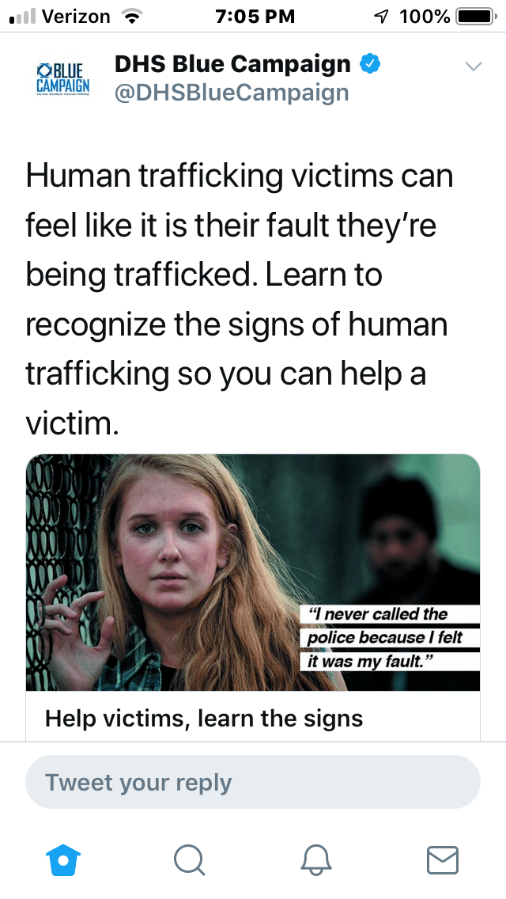The height and width of the screenshot is (899, 506).
Task: Open the trafficking awareness image
Action: (x=253, y=572)
